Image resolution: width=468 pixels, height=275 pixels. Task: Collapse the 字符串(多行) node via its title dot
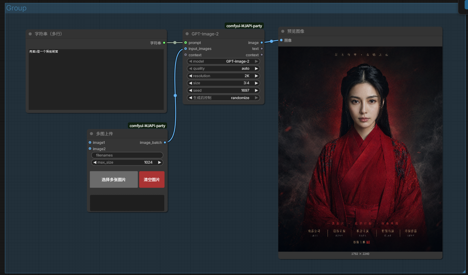coord(30,34)
